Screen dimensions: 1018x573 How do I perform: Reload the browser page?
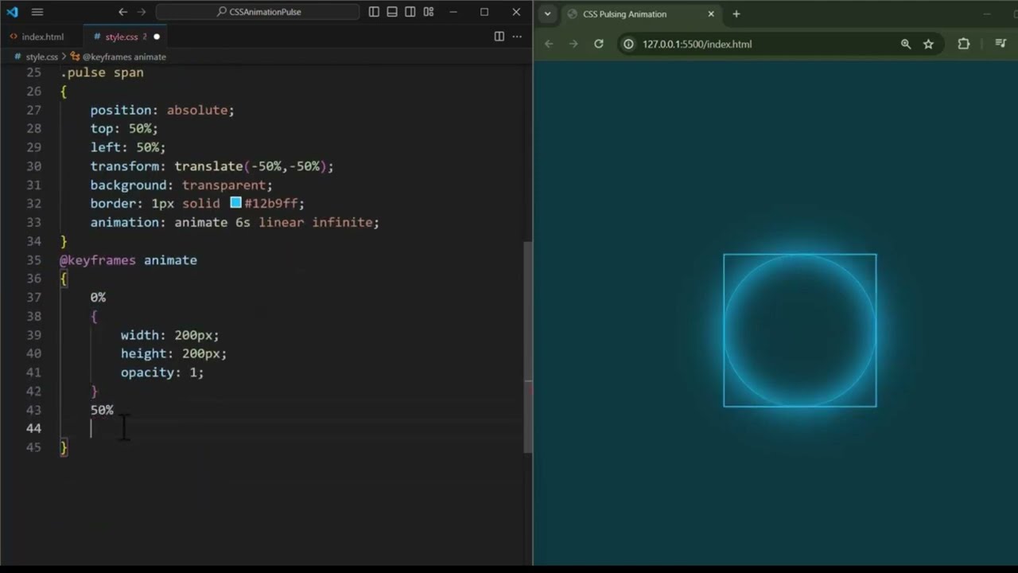(599, 44)
